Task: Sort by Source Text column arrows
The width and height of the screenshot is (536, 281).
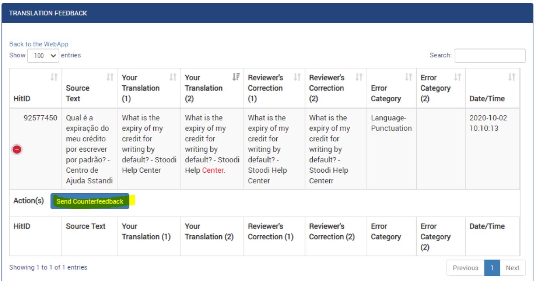Action: [110, 77]
